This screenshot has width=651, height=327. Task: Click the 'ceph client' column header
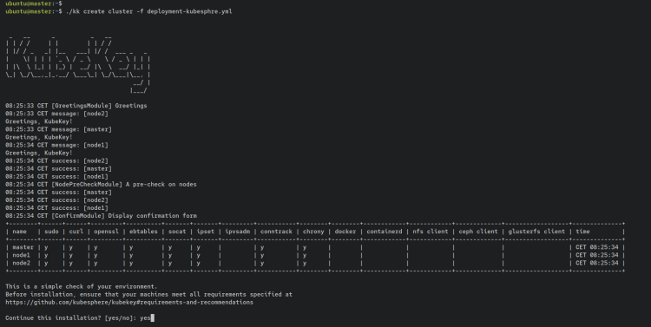tap(478, 232)
